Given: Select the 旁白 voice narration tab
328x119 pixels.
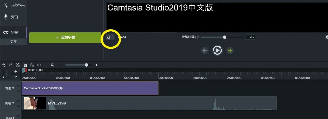Looking at the screenshot, I should [x=13, y=17].
